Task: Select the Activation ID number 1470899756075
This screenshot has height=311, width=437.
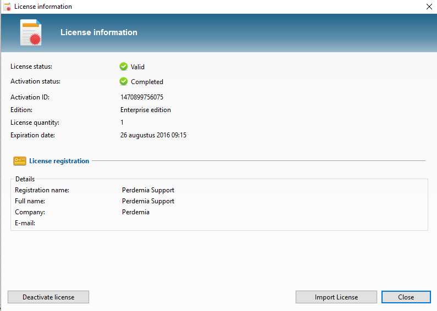Action: click(x=142, y=97)
